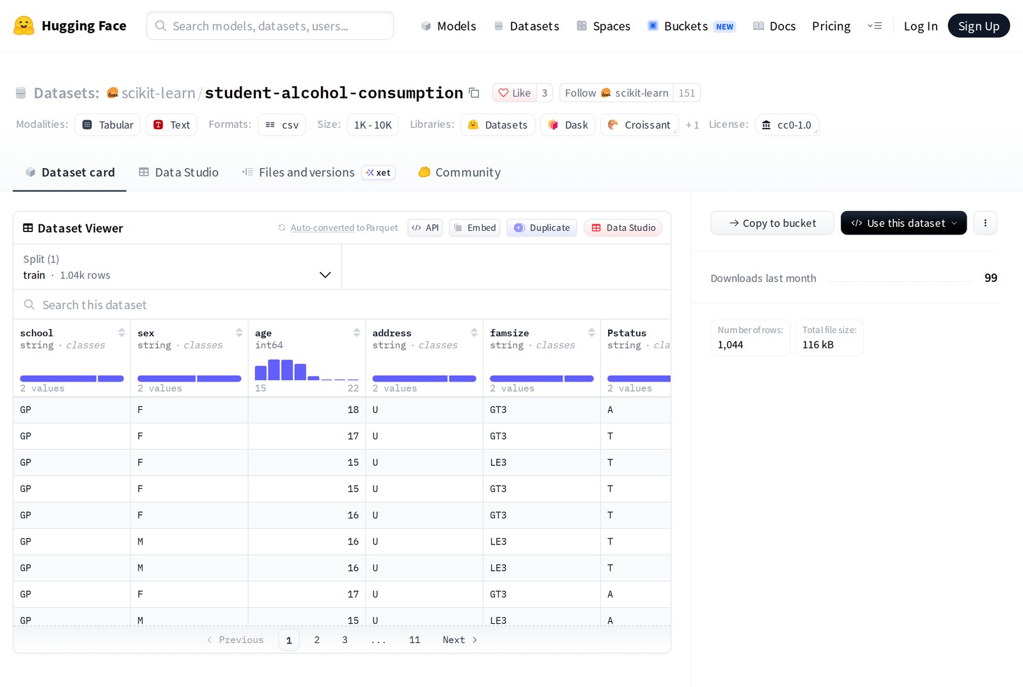The image size is (1023, 687).
Task: Click the age histogram distribution bars
Action: pyautogui.click(x=306, y=369)
